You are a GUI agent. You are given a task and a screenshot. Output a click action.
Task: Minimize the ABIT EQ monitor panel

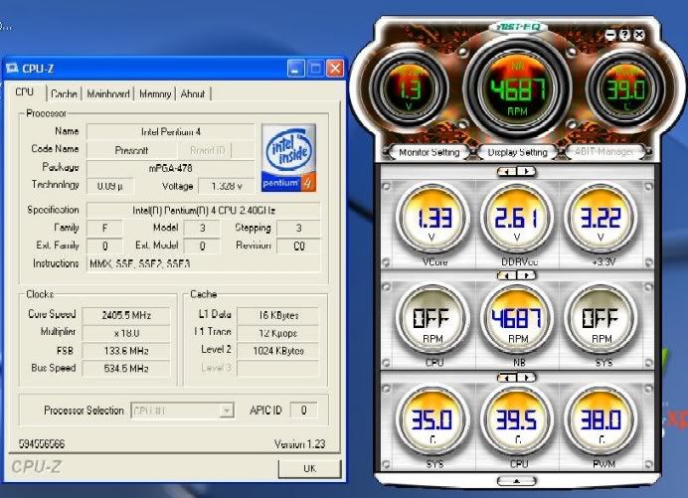610,35
